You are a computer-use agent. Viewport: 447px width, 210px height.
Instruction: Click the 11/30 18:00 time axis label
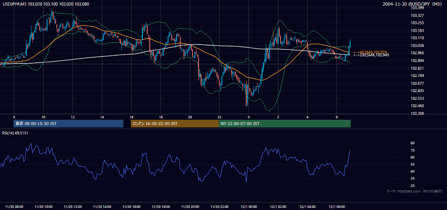161,206
